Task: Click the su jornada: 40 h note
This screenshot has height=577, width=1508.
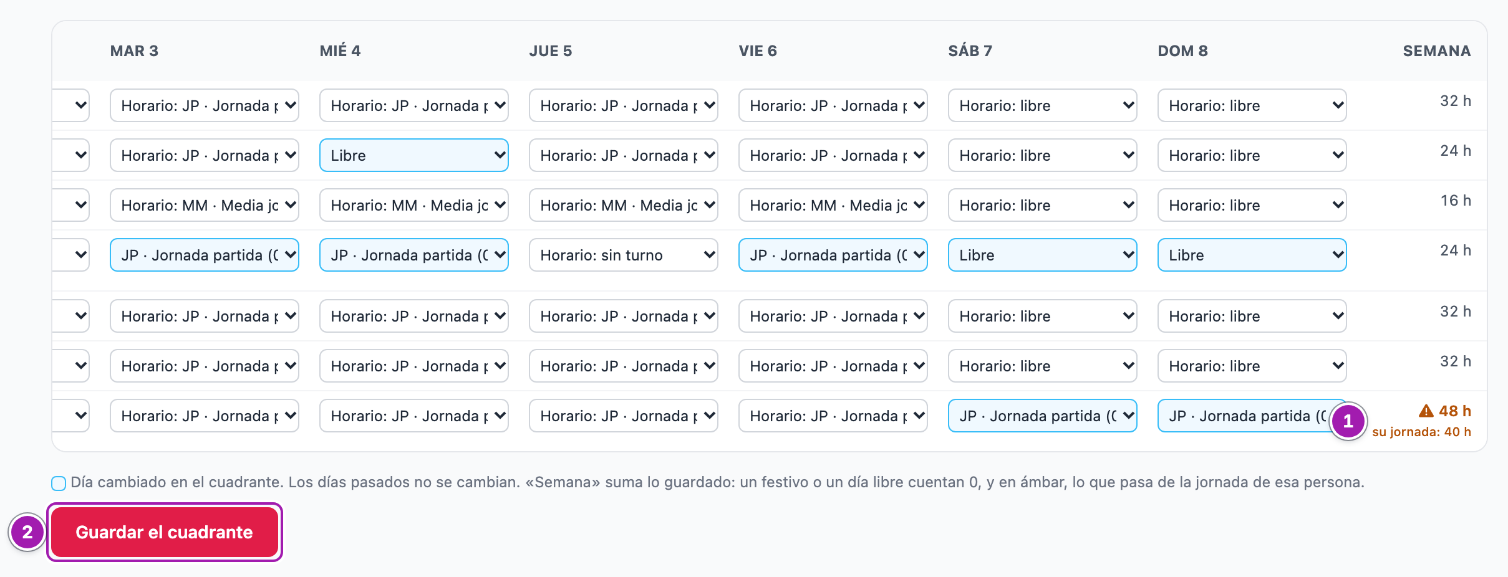Action: click(x=1421, y=432)
